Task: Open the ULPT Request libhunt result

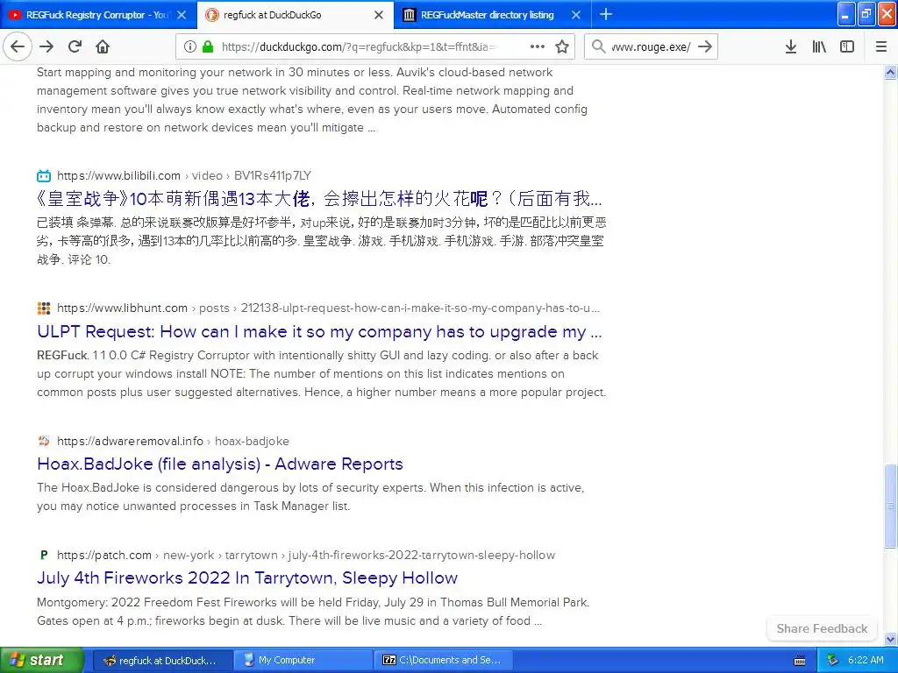Action: click(x=319, y=331)
